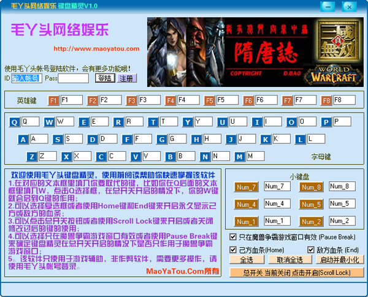The height and width of the screenshot is (297, 368).
Task: Activate the C letter key button
Action: tap(101, 157)
